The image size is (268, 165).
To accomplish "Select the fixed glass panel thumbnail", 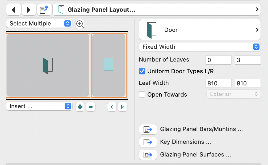I will tap(108, 64).
